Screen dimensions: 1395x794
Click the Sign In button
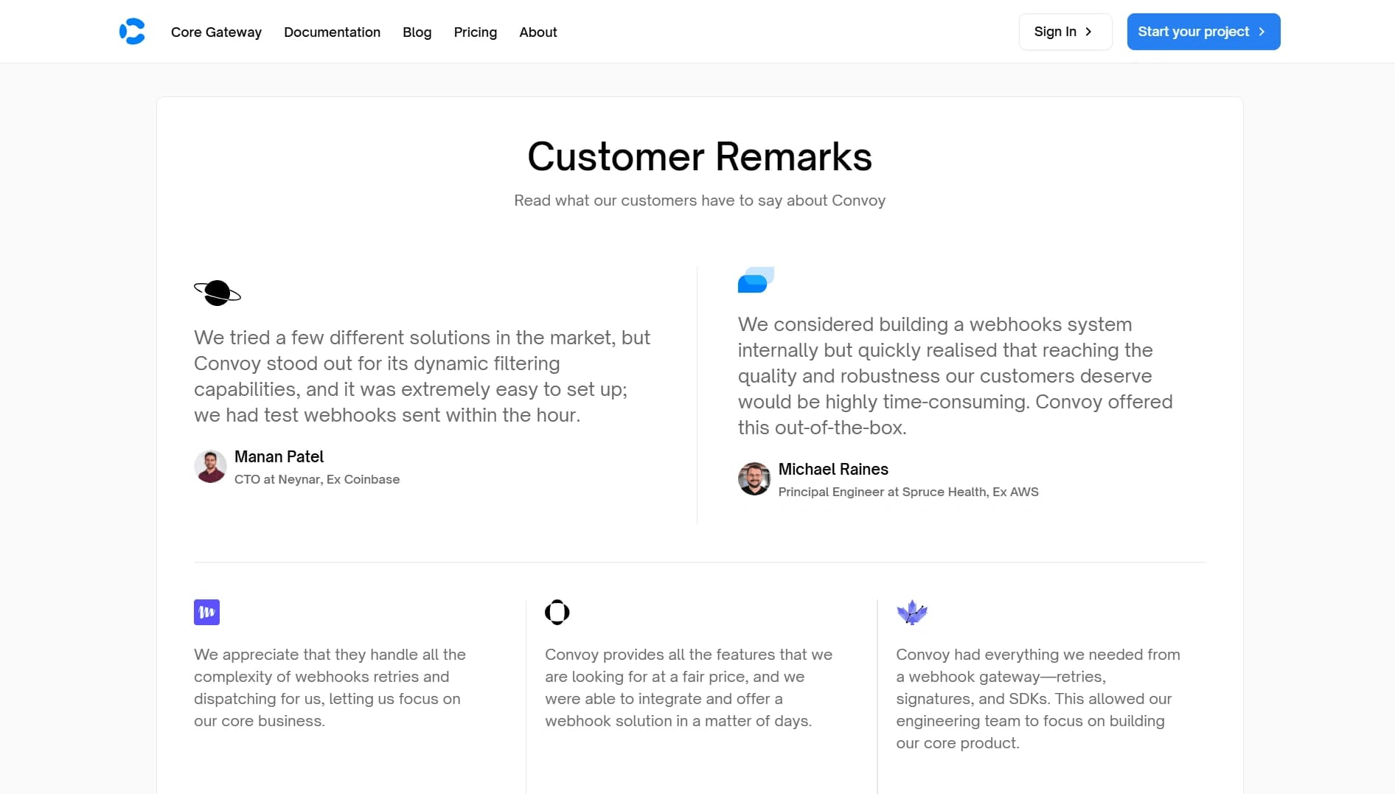click(1064, 32)
